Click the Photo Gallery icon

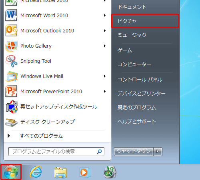tap(11, 46)
